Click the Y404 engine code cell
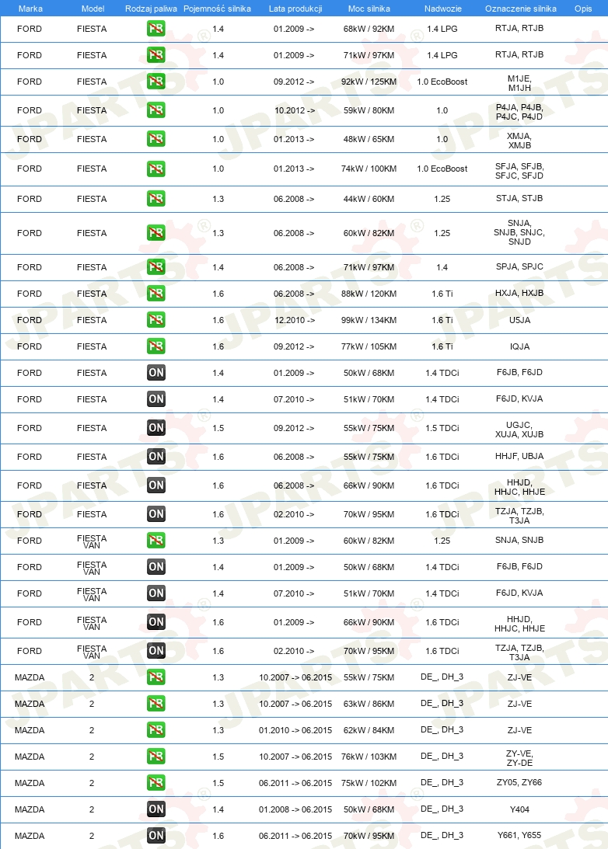This screenshot has width=608, height=849. 519,809
